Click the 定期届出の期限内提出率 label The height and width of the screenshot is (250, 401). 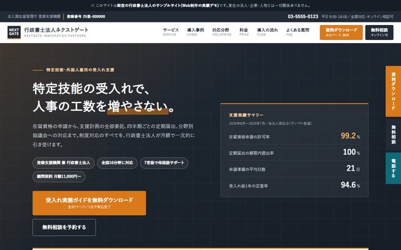tap(251, 153)
